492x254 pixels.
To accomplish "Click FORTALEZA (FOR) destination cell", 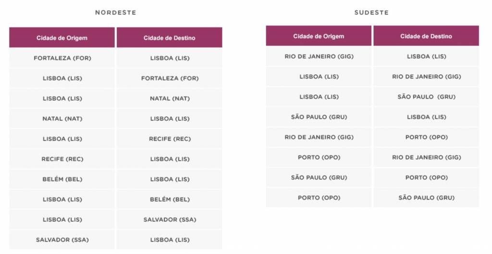I will point(170,78).
